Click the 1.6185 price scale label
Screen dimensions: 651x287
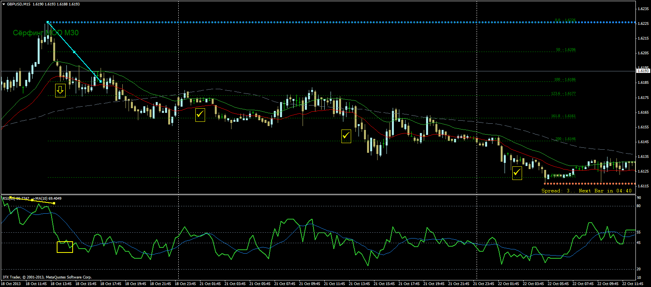(x=643, y=83)
